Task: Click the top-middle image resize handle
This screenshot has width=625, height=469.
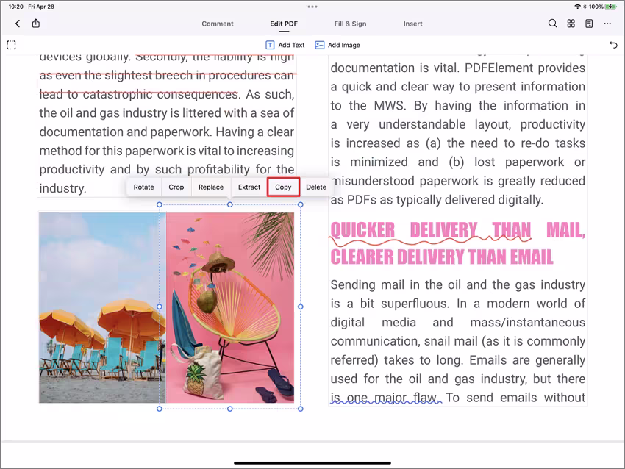Action: click(x=230, y=204)
